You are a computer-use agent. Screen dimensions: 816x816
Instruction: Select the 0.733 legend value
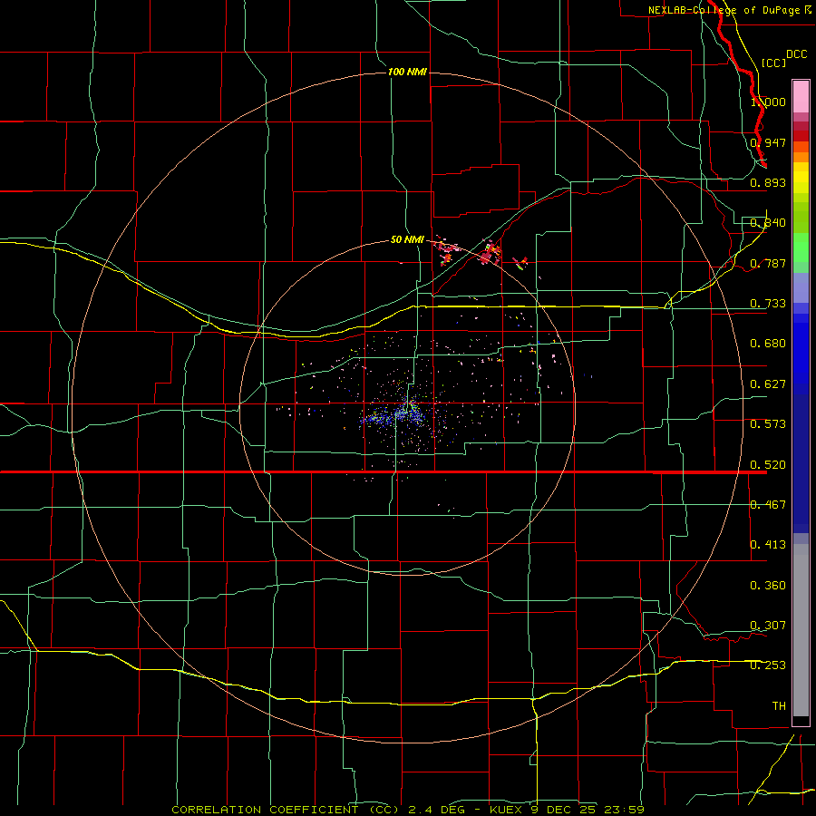[x=768, y=304]
